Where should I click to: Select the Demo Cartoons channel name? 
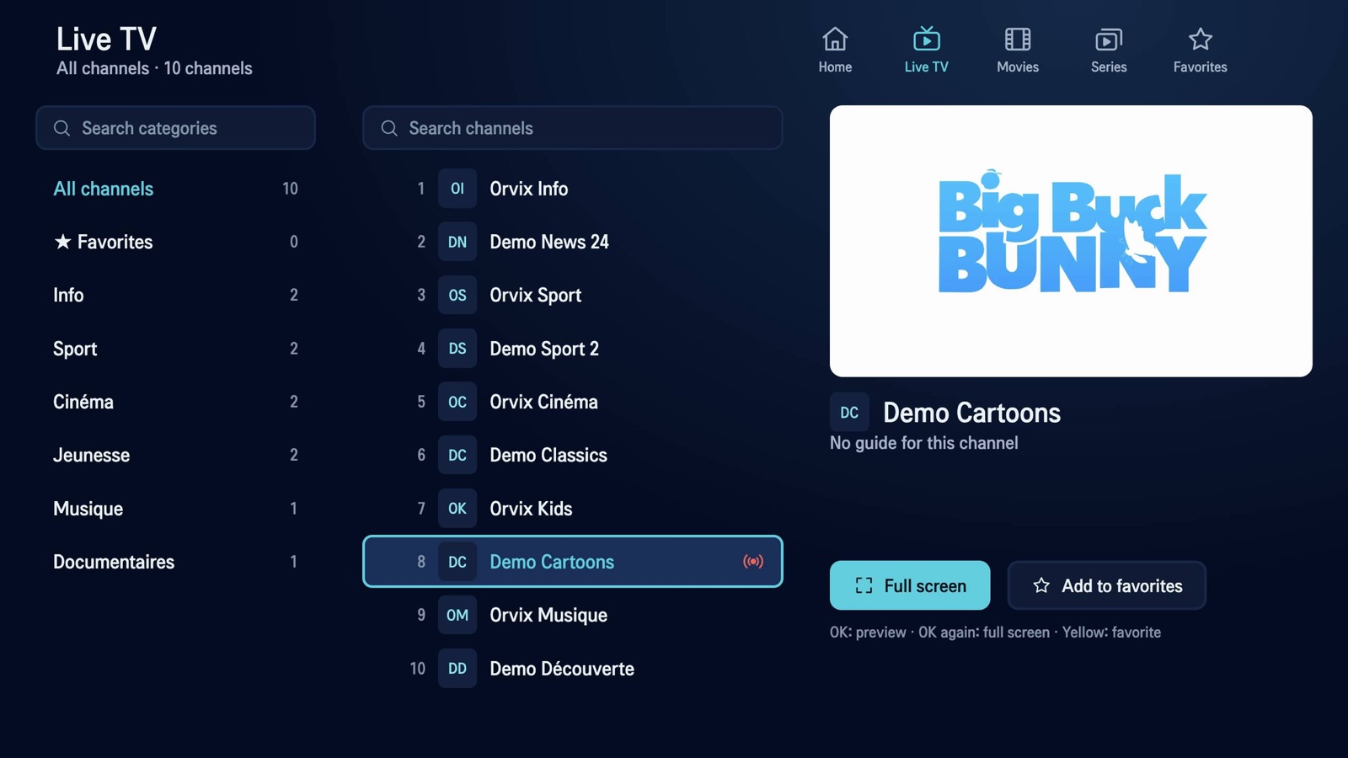[x=552, y=562]
